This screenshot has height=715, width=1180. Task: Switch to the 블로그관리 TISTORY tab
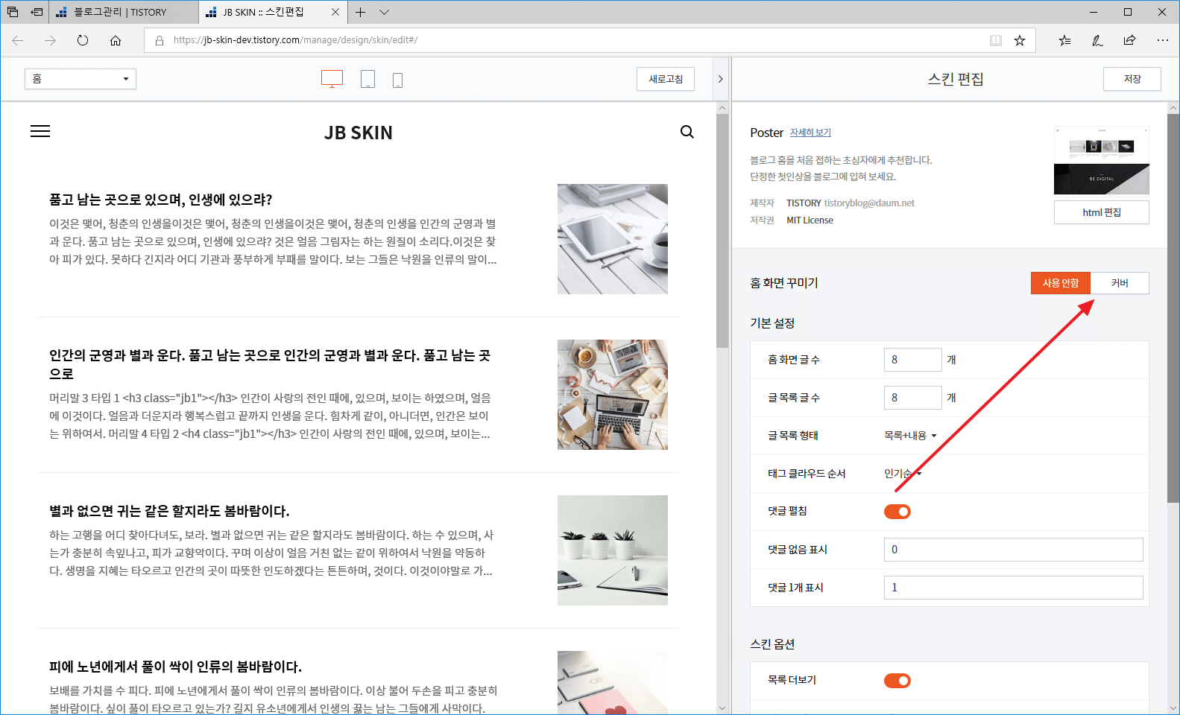click(124, 12)
